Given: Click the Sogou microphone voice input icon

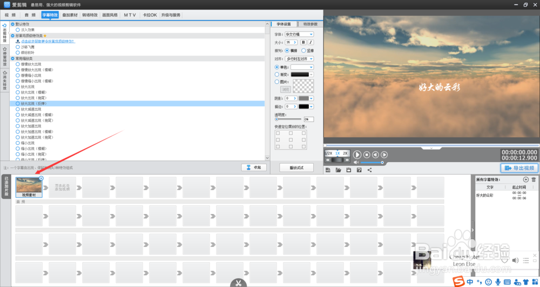Looking at the screenshot, I should pos(498,282).
